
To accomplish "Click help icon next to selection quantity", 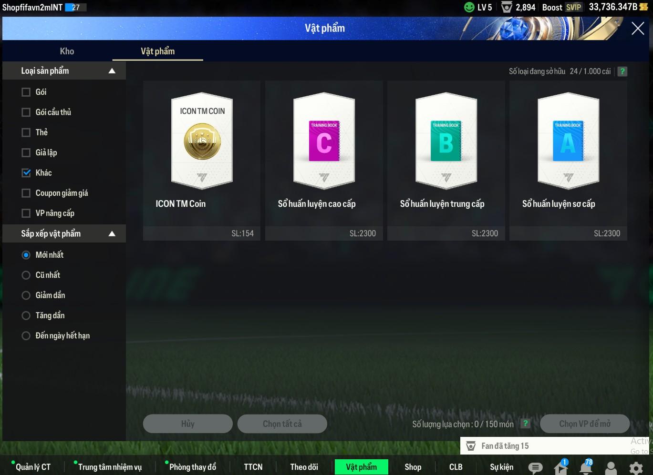I will pyautogui.click(x=525, y=424).
